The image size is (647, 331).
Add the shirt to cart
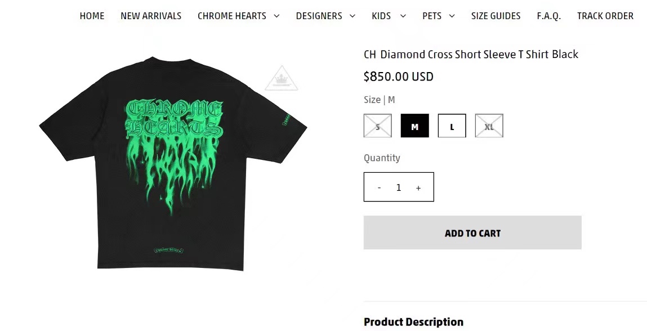click(x=472, y=232)
